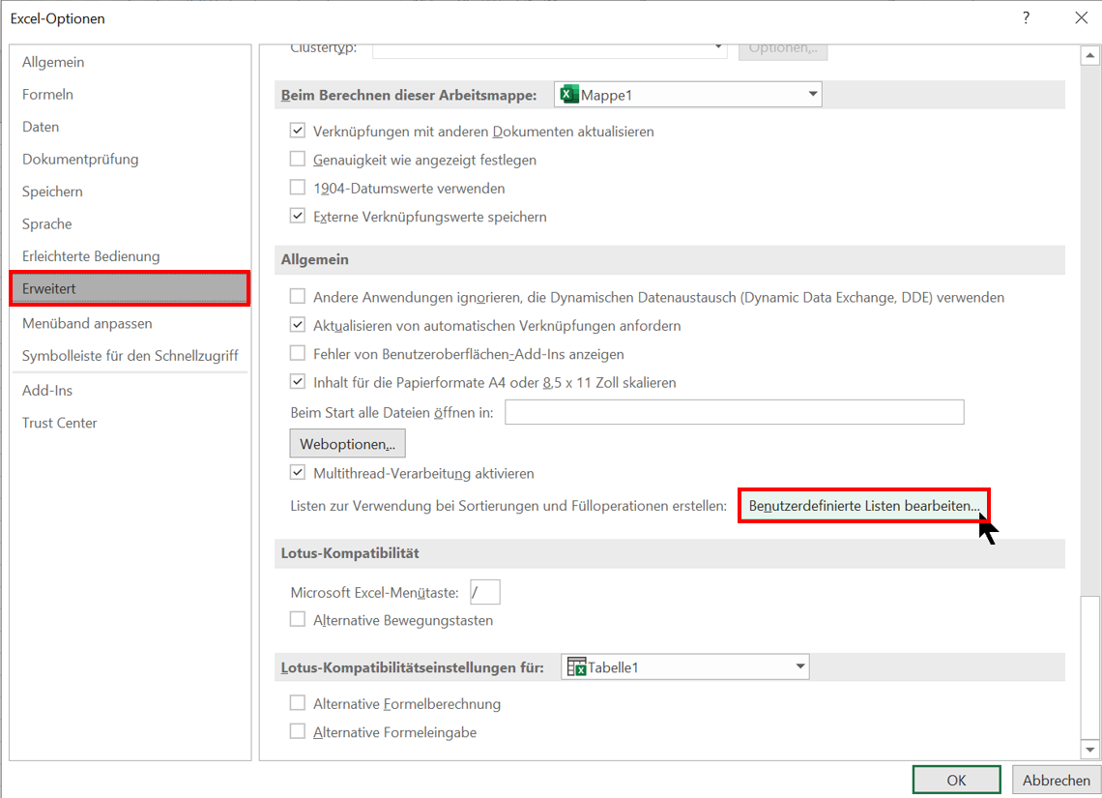Confirm with the OK button
The image size is (1102, 798).
[957, 780]
